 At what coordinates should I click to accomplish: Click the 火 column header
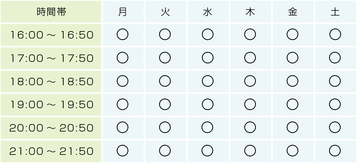point(165,11)
